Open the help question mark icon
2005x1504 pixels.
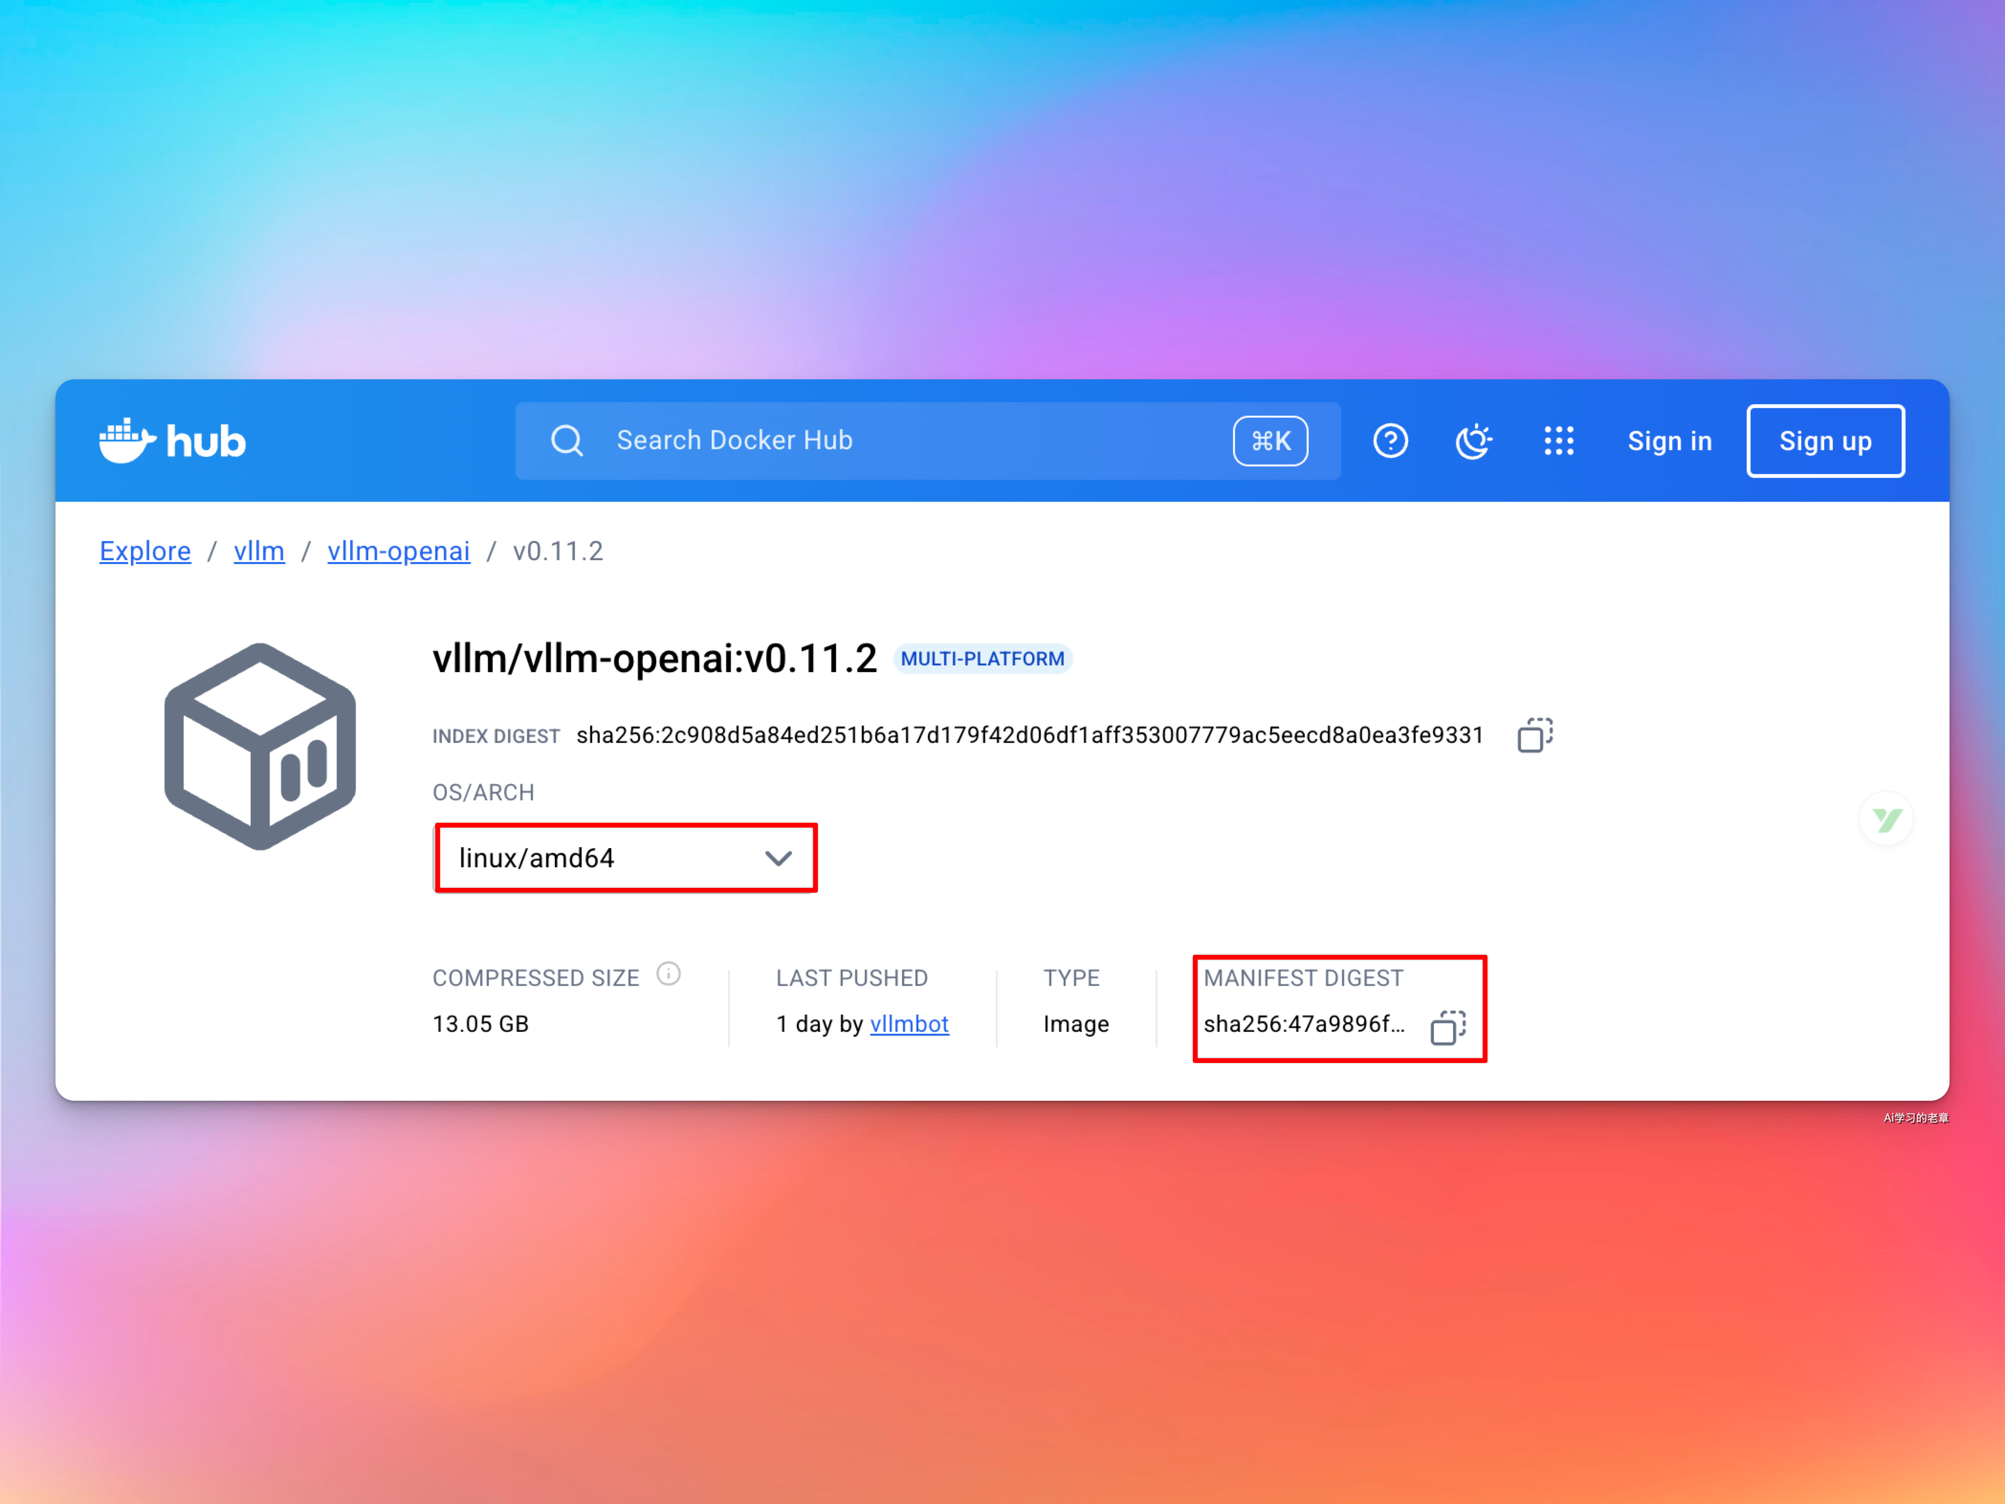[x=1389, y=441]
